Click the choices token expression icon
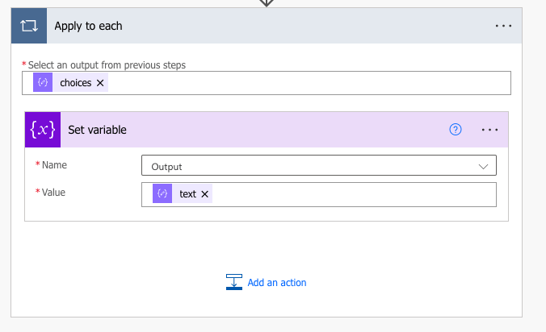The width and height of the screenshot is (546, 332). [43, 83]
